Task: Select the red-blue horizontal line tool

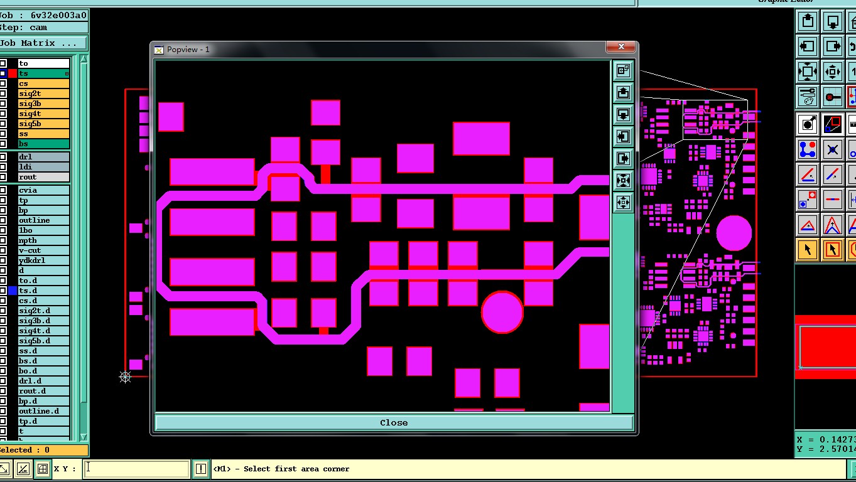Action: tap(832, 200)
